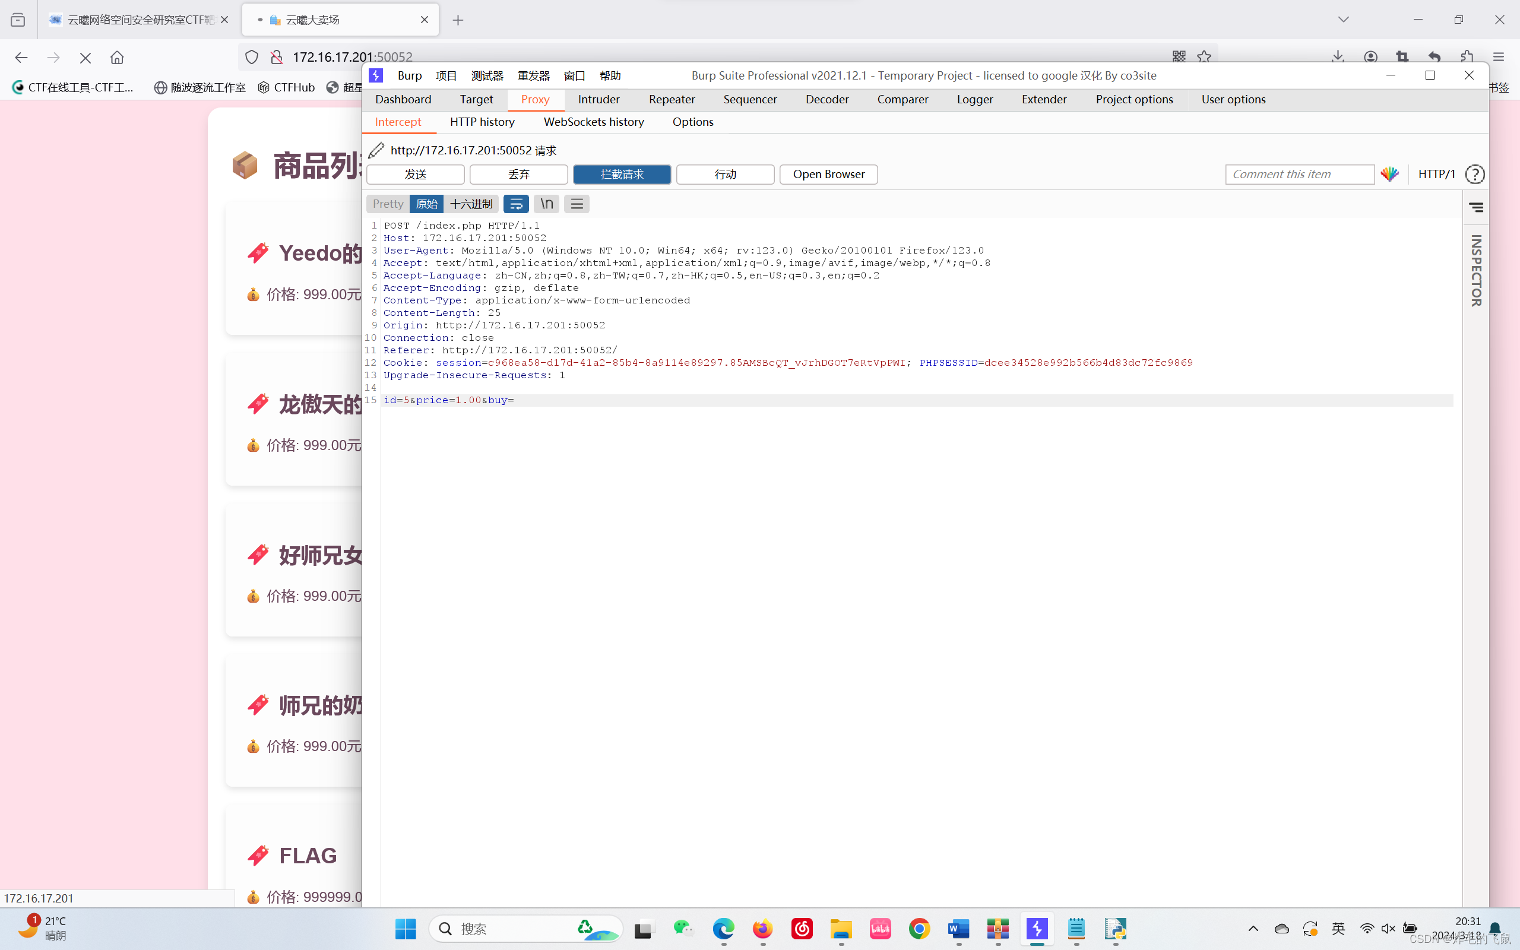The width and height of the screenshot is (1520, 950).
Task: Toggle the intercept 拦截请求 button off
Action: 622,174
